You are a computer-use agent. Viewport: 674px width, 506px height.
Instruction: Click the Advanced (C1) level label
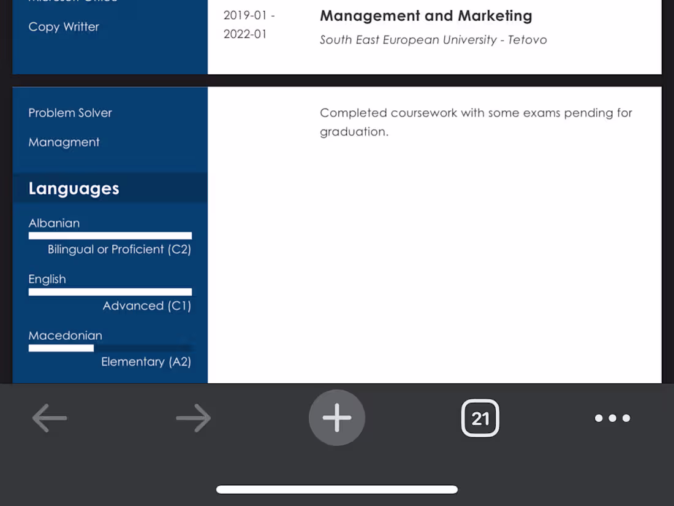[147, 305]
